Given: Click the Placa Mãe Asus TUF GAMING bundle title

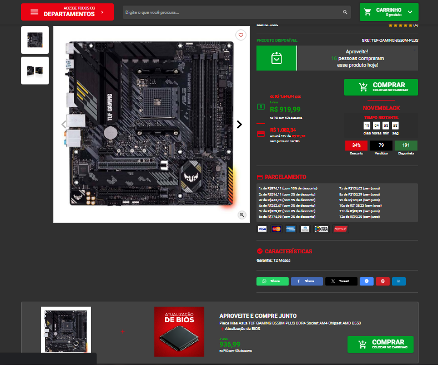Looking at the screenshot, I should click(x=290, y=323).
